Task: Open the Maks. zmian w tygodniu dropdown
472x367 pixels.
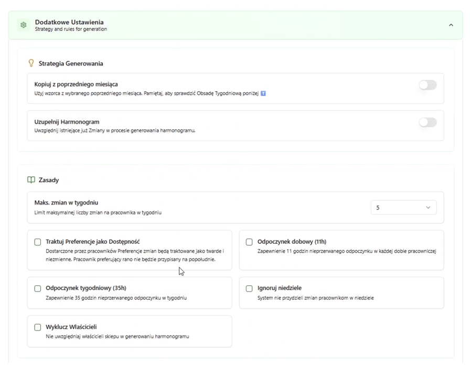Action: pos(403,208)
